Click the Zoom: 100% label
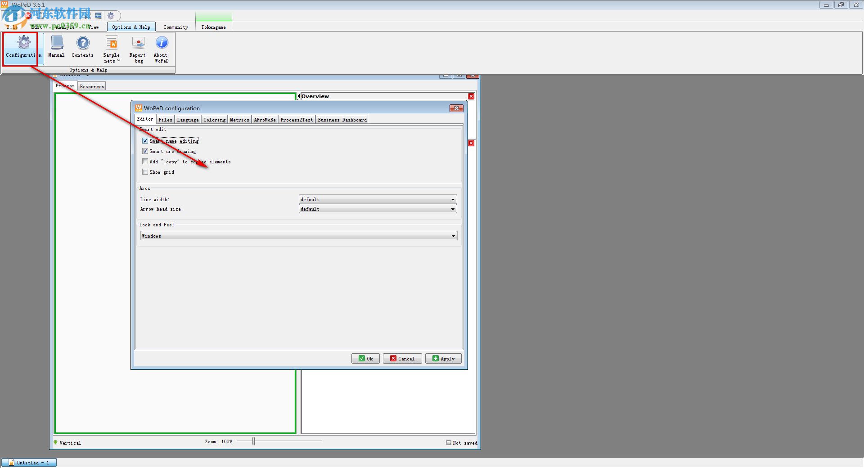The width and height of the screenshot is (864, 468). pos(219,442)
